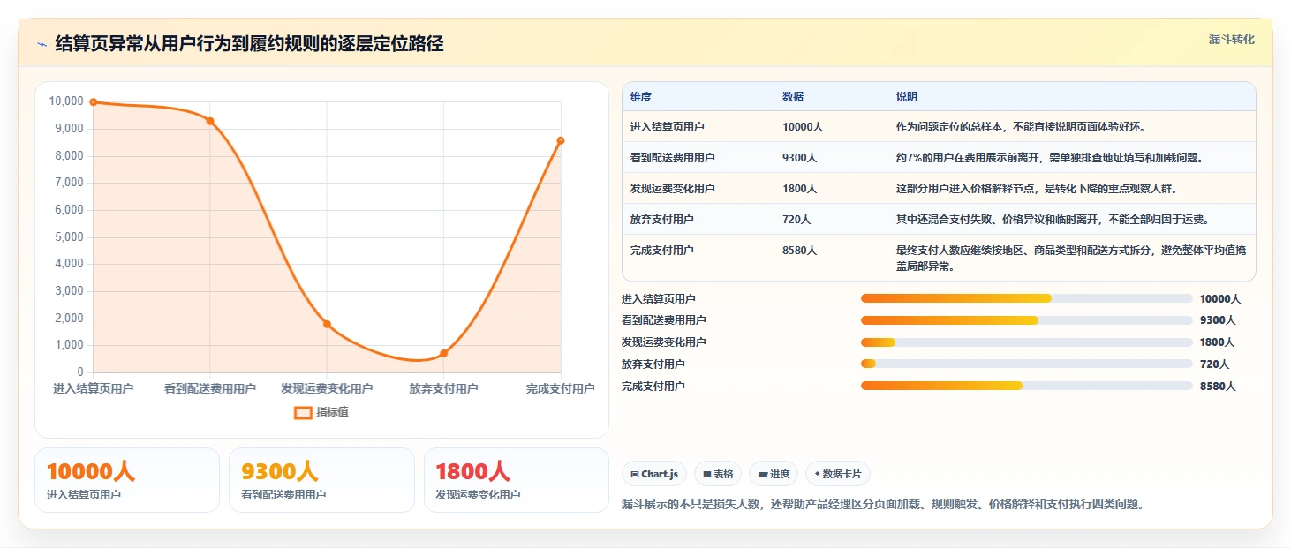Click progress value 8580人 beside its bar

1218,386
